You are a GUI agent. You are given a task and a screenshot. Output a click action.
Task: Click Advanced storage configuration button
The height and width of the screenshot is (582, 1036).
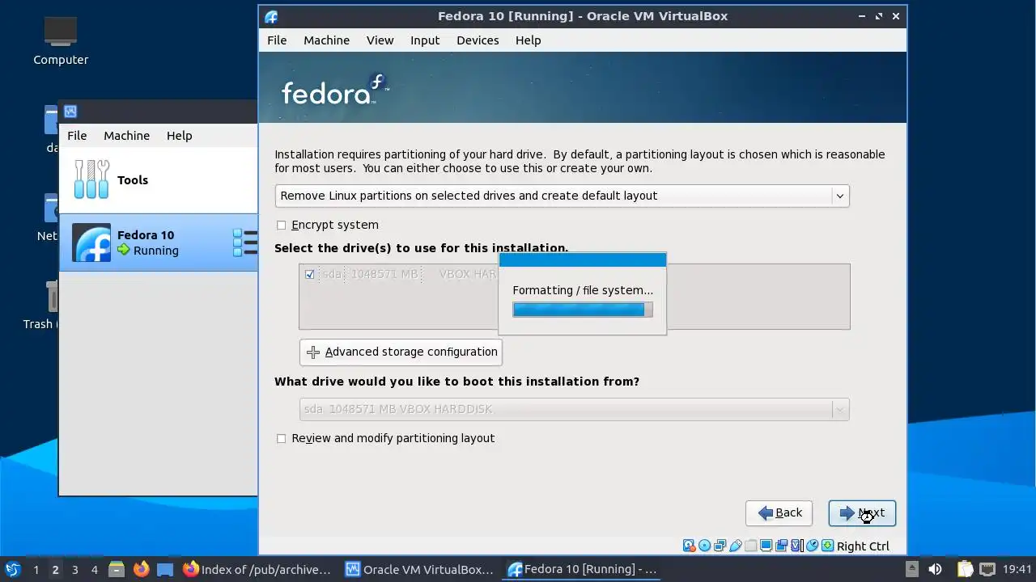(x=401, y=352)
